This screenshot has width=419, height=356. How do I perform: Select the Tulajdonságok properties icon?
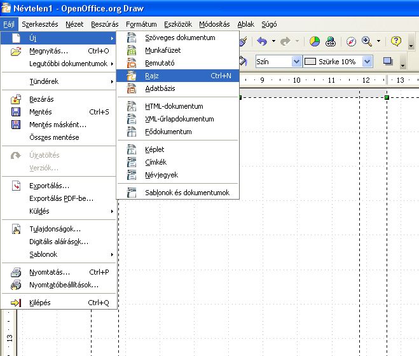[x=16, y=229]
